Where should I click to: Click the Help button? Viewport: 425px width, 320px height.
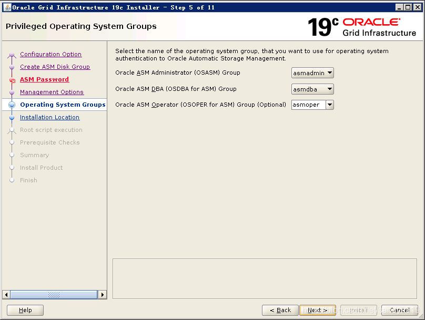tap(25, 310)
